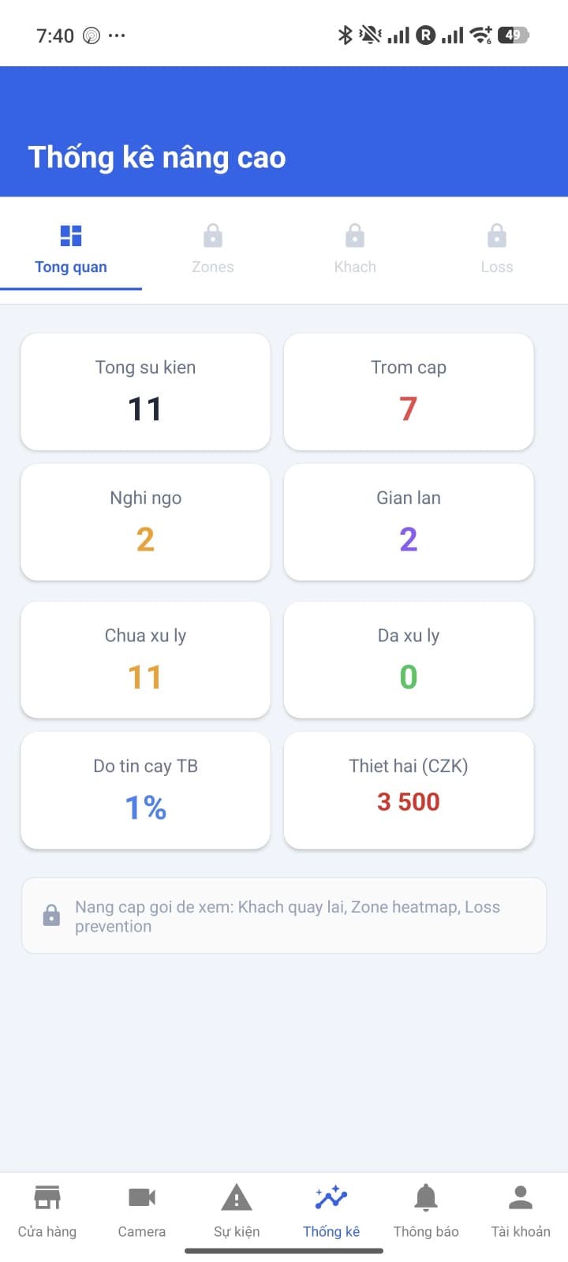Open the Tong su kien card
Screen dimensions: 568x1262
(x=145, y=392)
